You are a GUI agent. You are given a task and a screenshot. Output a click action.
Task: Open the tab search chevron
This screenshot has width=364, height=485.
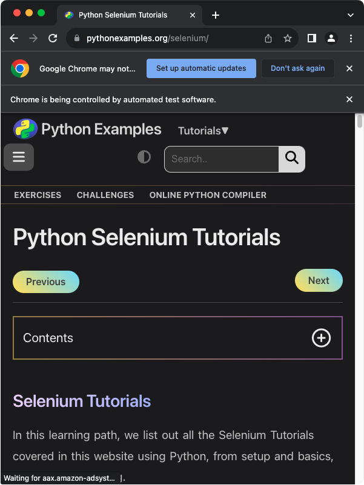tap(351, 15)
